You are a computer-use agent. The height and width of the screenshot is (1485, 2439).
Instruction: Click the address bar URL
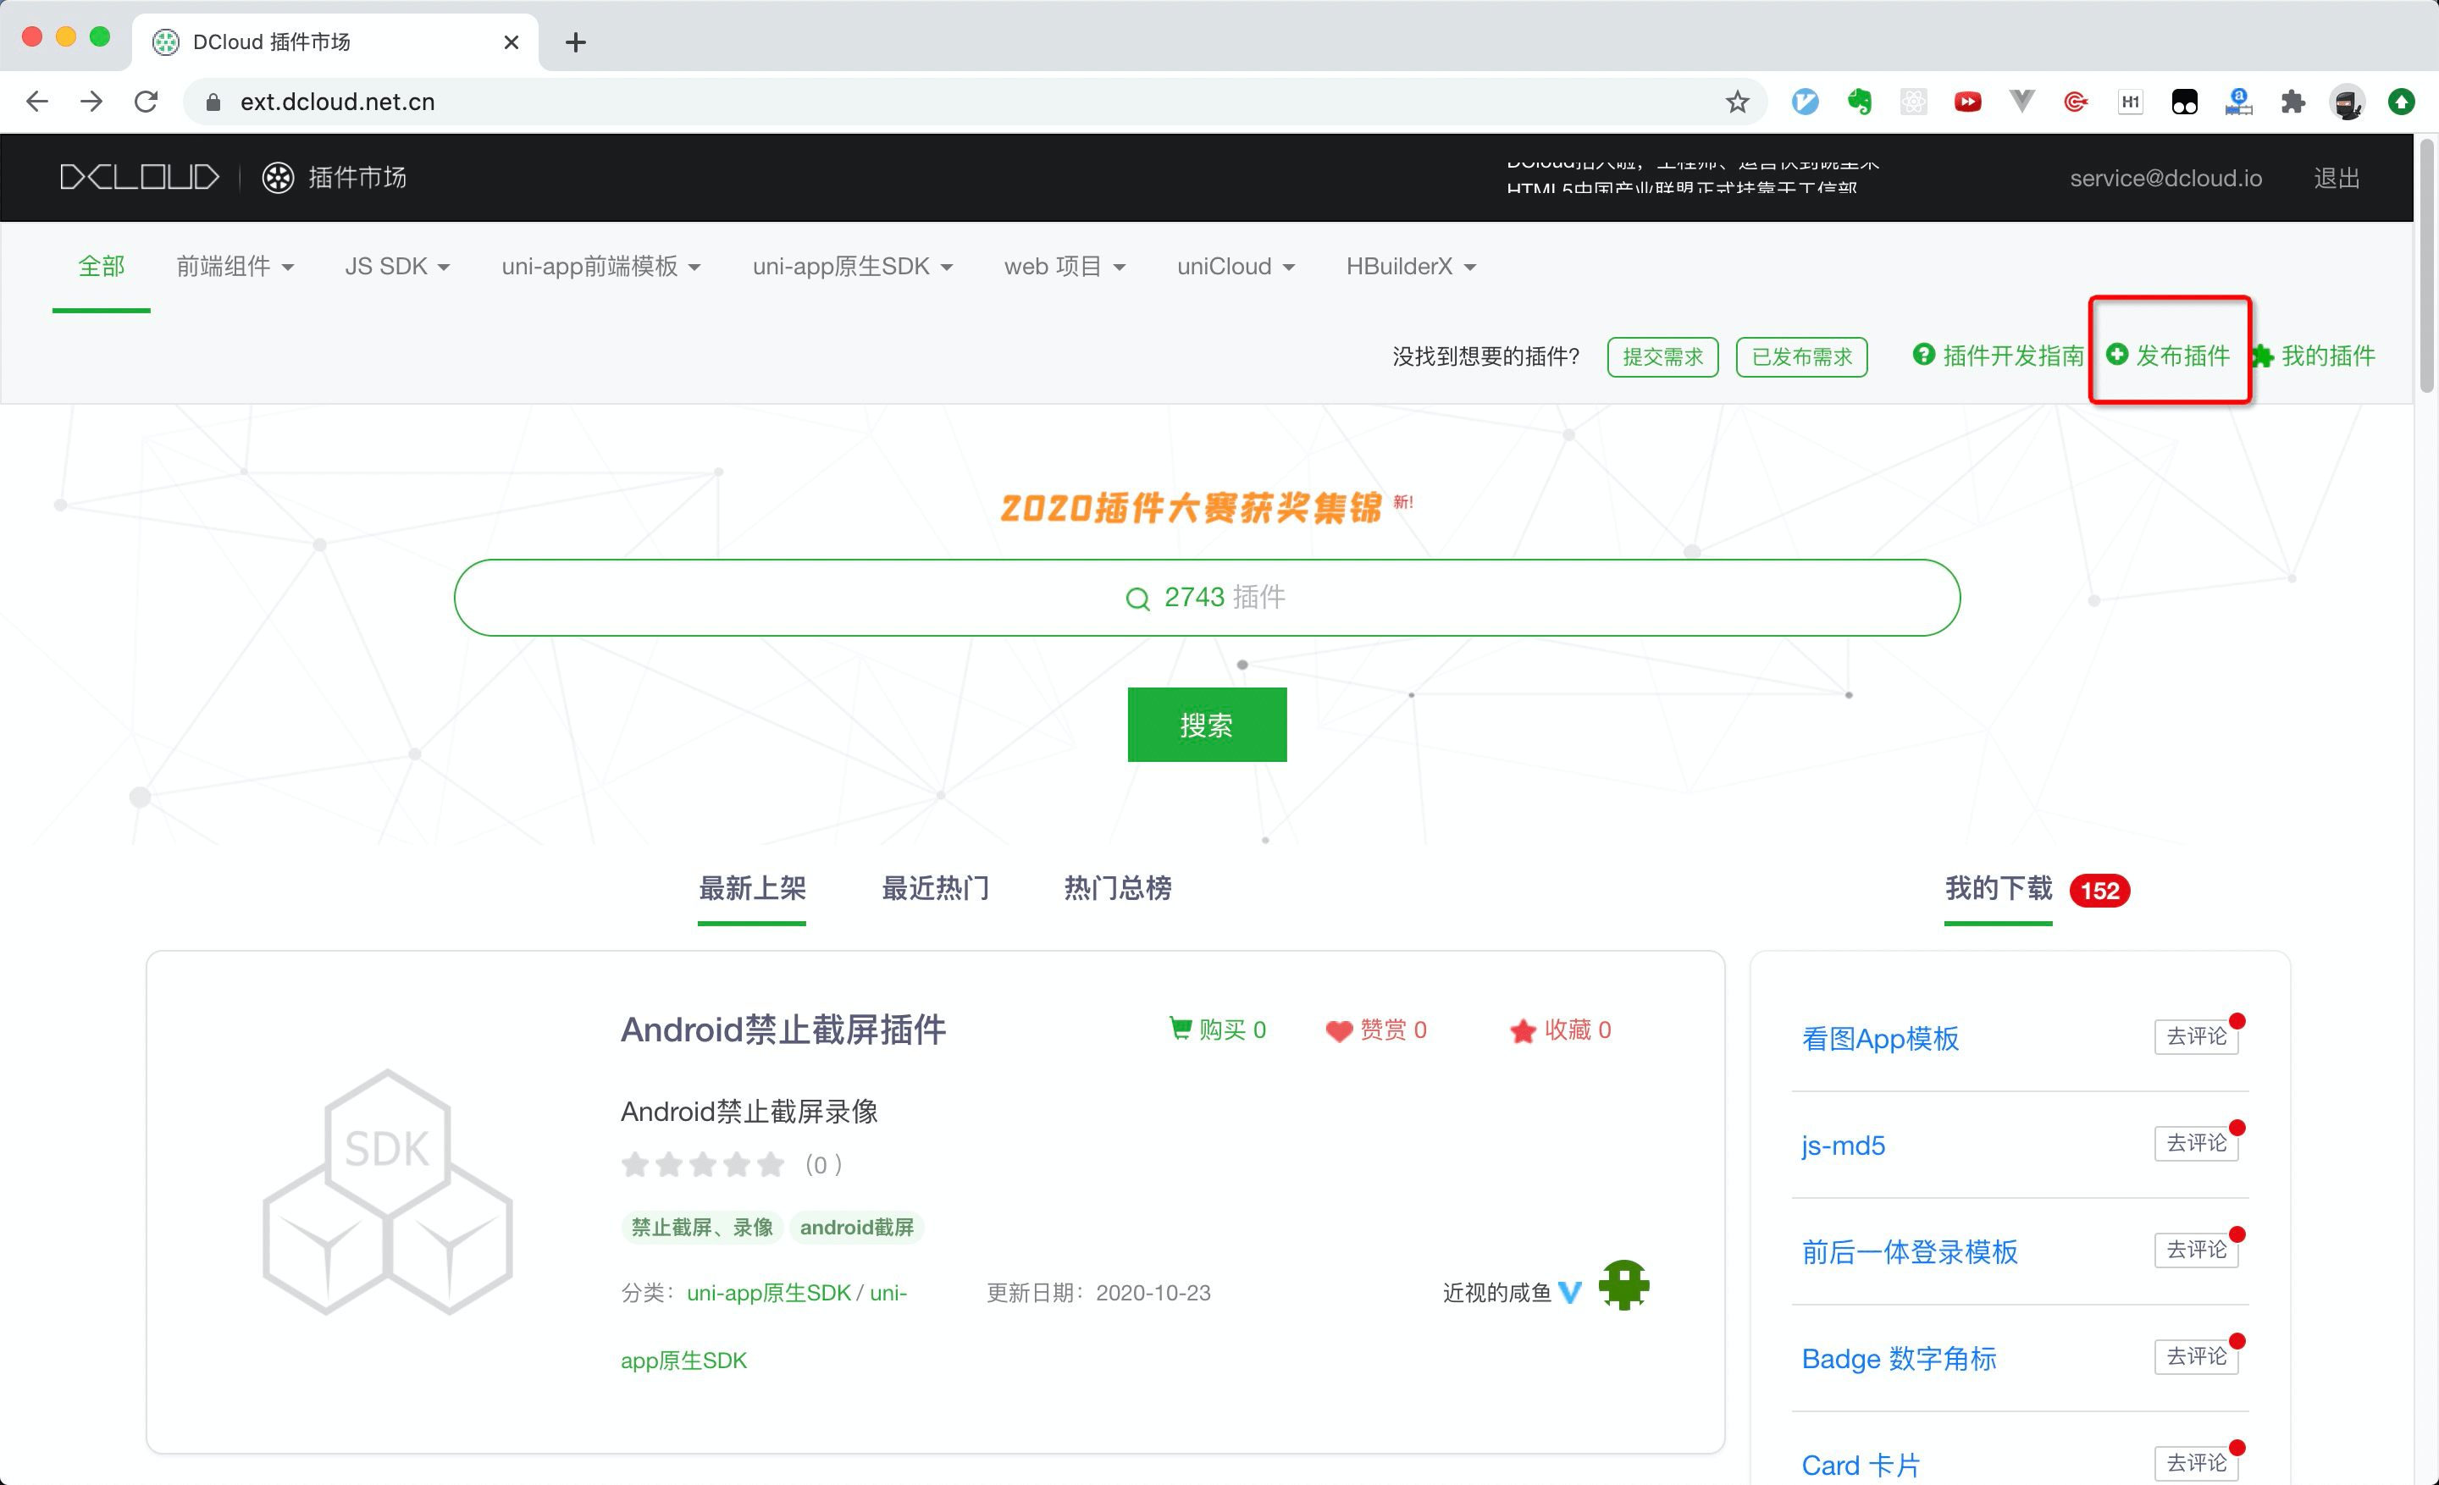pyautogui.click(x=338, y=102)
